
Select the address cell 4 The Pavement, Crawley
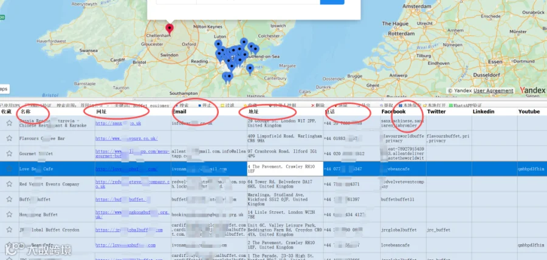coord(285,169)
